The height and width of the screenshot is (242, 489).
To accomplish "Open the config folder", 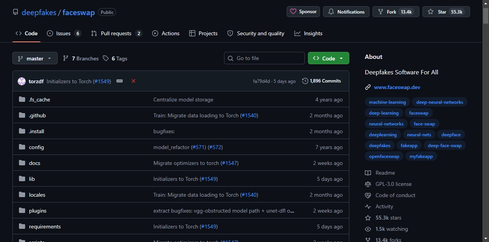I will tap(36, 147).
